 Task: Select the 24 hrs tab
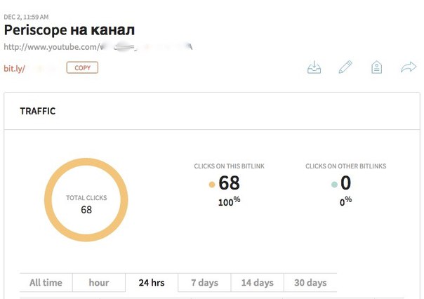point(152,283)
